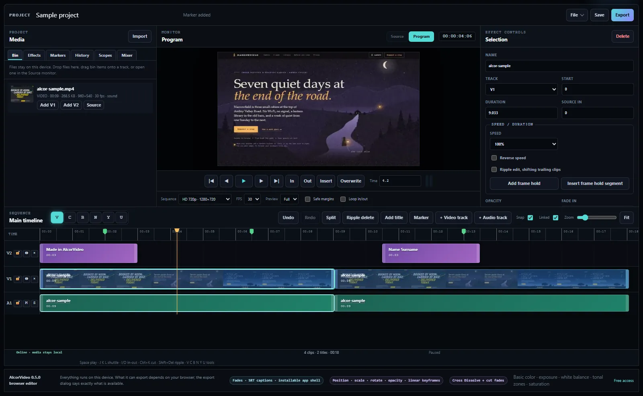Click the marker at 00:02 on ruler
The height and width of the screenshot is (396, 643).
point(105,231)
